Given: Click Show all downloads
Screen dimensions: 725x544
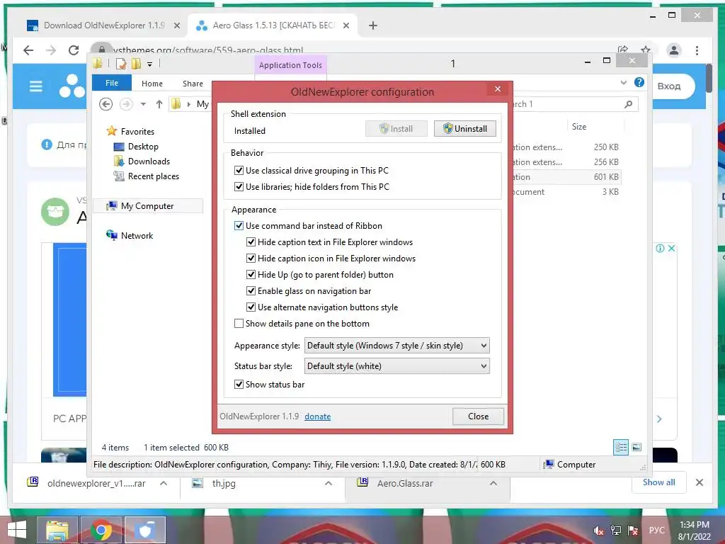Looking at the screenshot, I should (x=659, y=482).
